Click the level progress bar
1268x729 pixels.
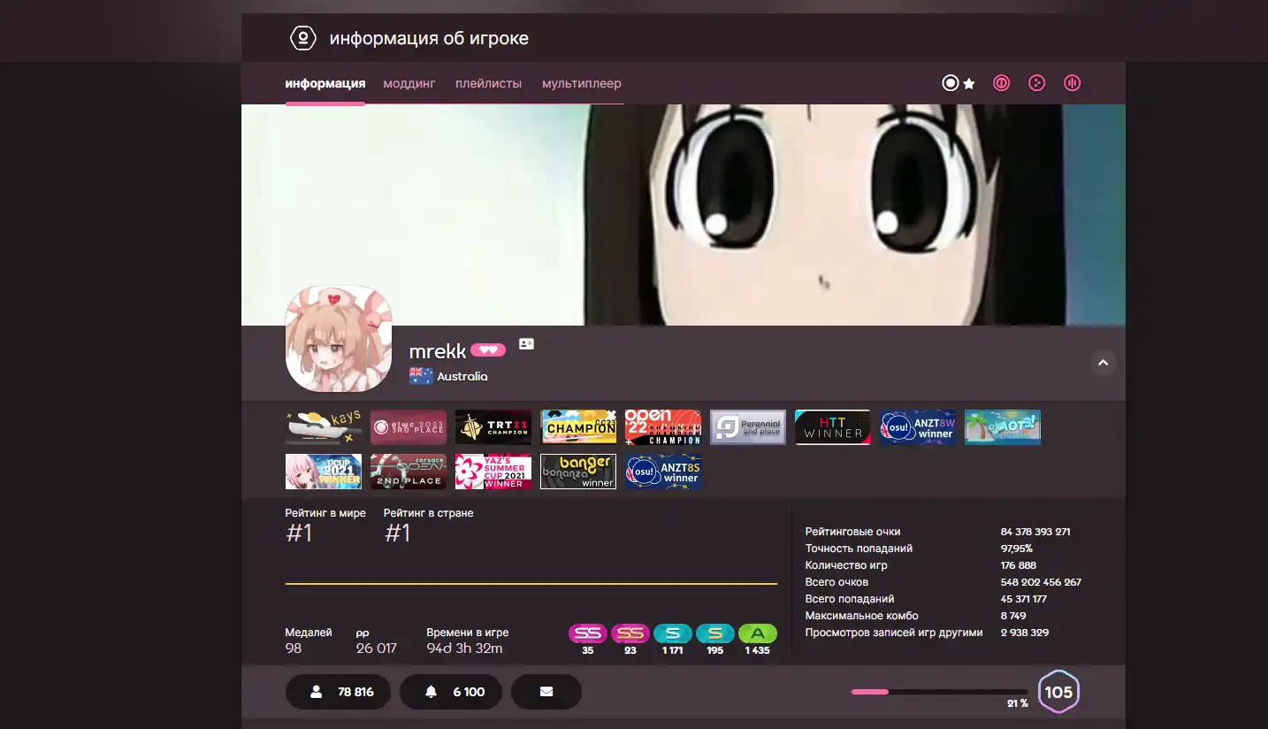tap(939, 692)
